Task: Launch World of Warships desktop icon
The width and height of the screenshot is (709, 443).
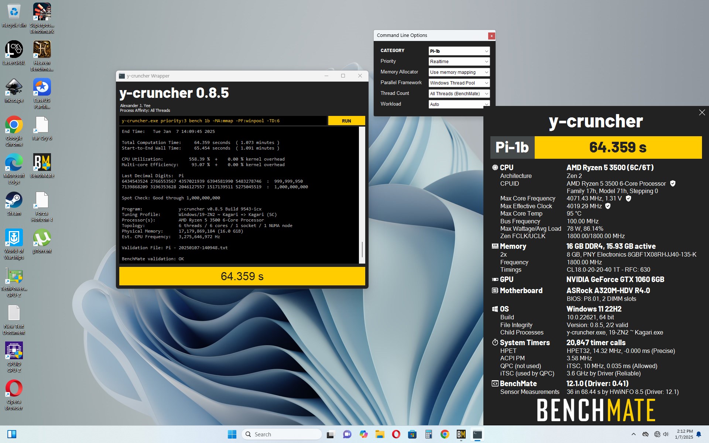Action: pos(14,244)
